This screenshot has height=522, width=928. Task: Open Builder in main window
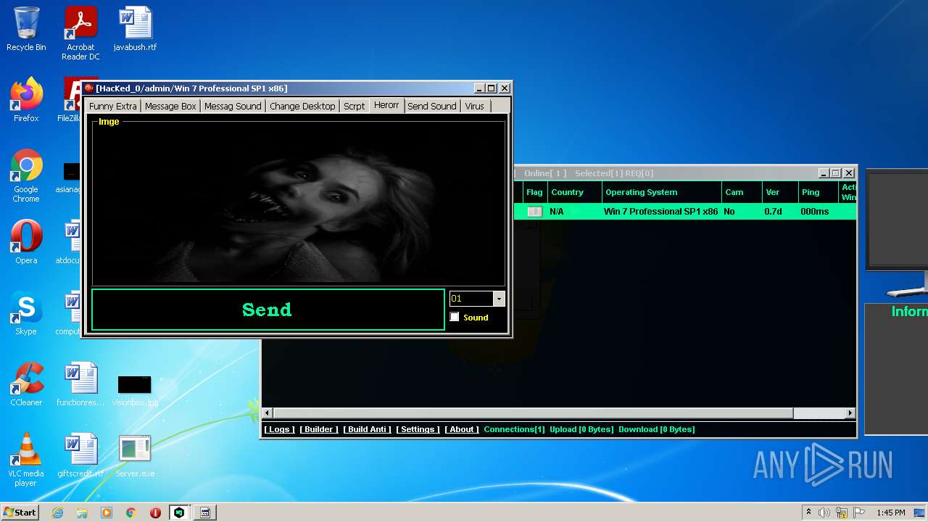click(319, 429)
